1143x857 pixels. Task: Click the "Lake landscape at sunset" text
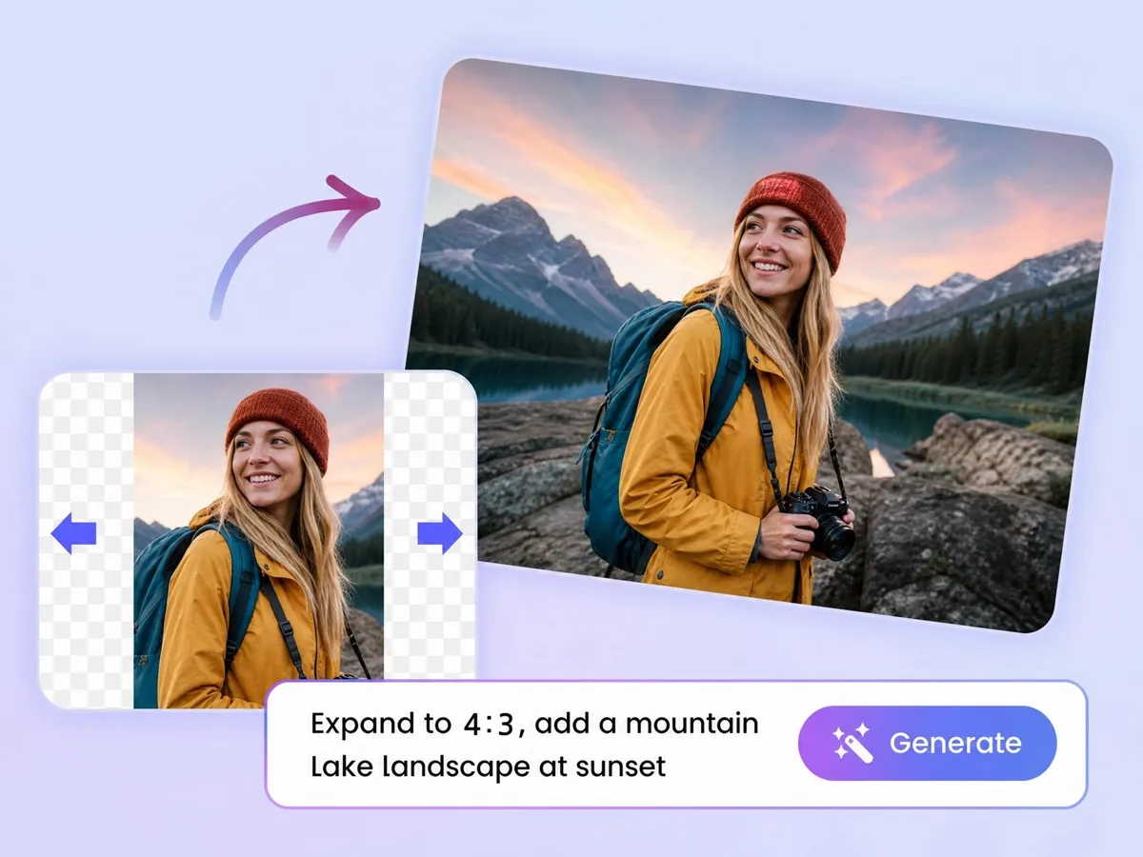(488, 767)
